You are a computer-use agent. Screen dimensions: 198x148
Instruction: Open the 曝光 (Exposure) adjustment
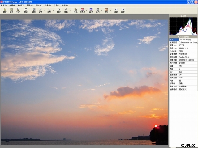[x=59, y=11]
